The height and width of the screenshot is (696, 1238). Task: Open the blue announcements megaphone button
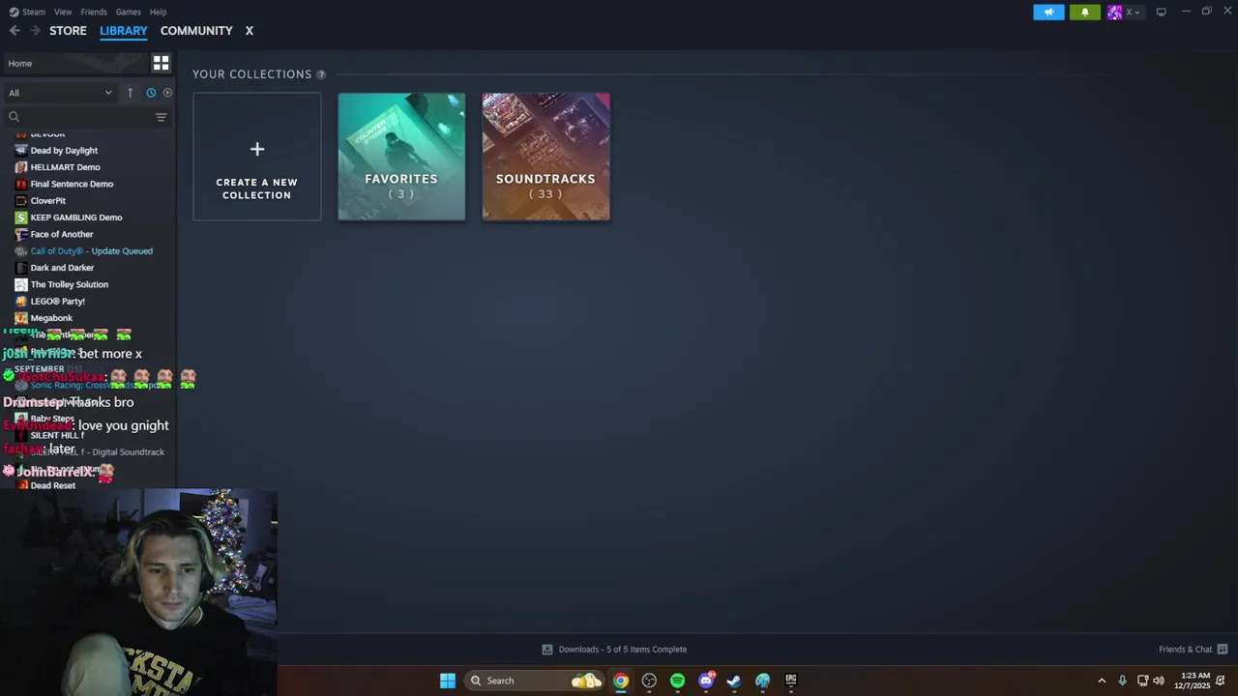pyautogui.click(x=1048, y=12)
